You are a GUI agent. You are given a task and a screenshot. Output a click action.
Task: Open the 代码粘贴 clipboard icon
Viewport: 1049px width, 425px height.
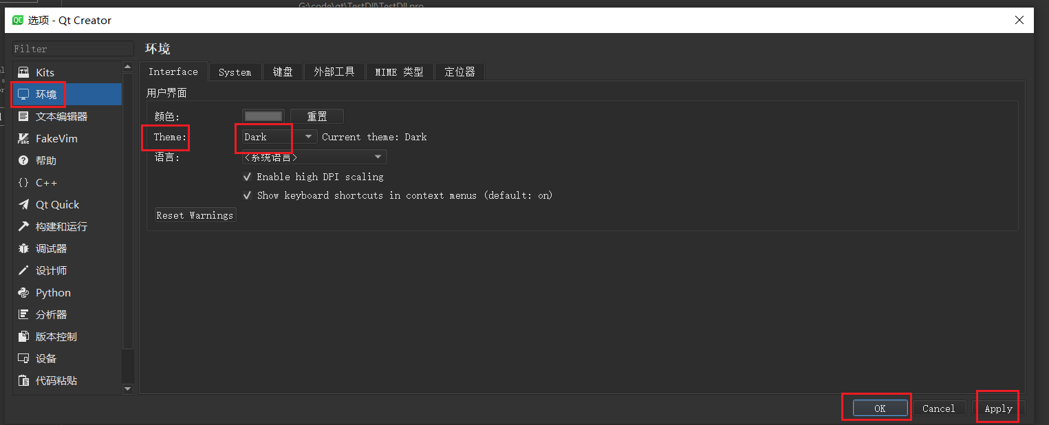[x=23, y=380]
